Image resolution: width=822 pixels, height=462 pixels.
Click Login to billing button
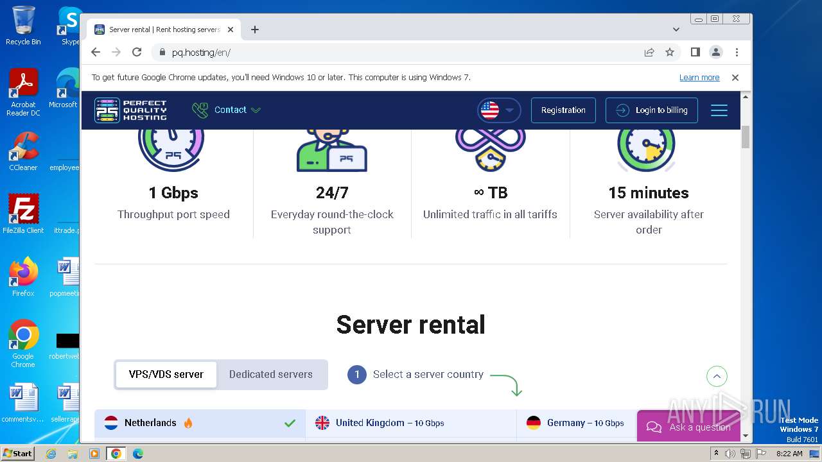653,110
